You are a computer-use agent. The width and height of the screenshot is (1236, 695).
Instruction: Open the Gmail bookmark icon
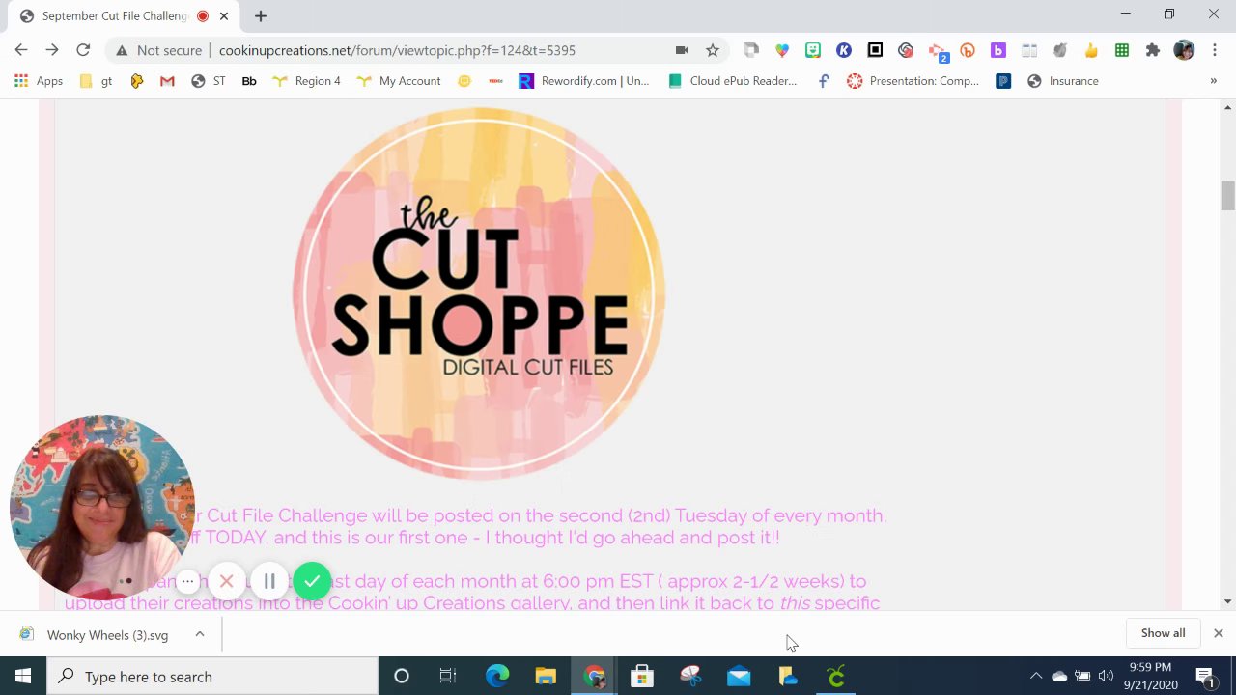[167, 81]
